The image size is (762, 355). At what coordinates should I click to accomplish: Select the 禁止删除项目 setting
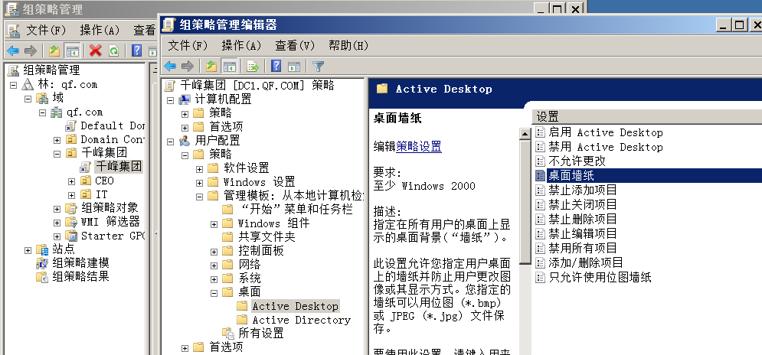pos(583,219)
